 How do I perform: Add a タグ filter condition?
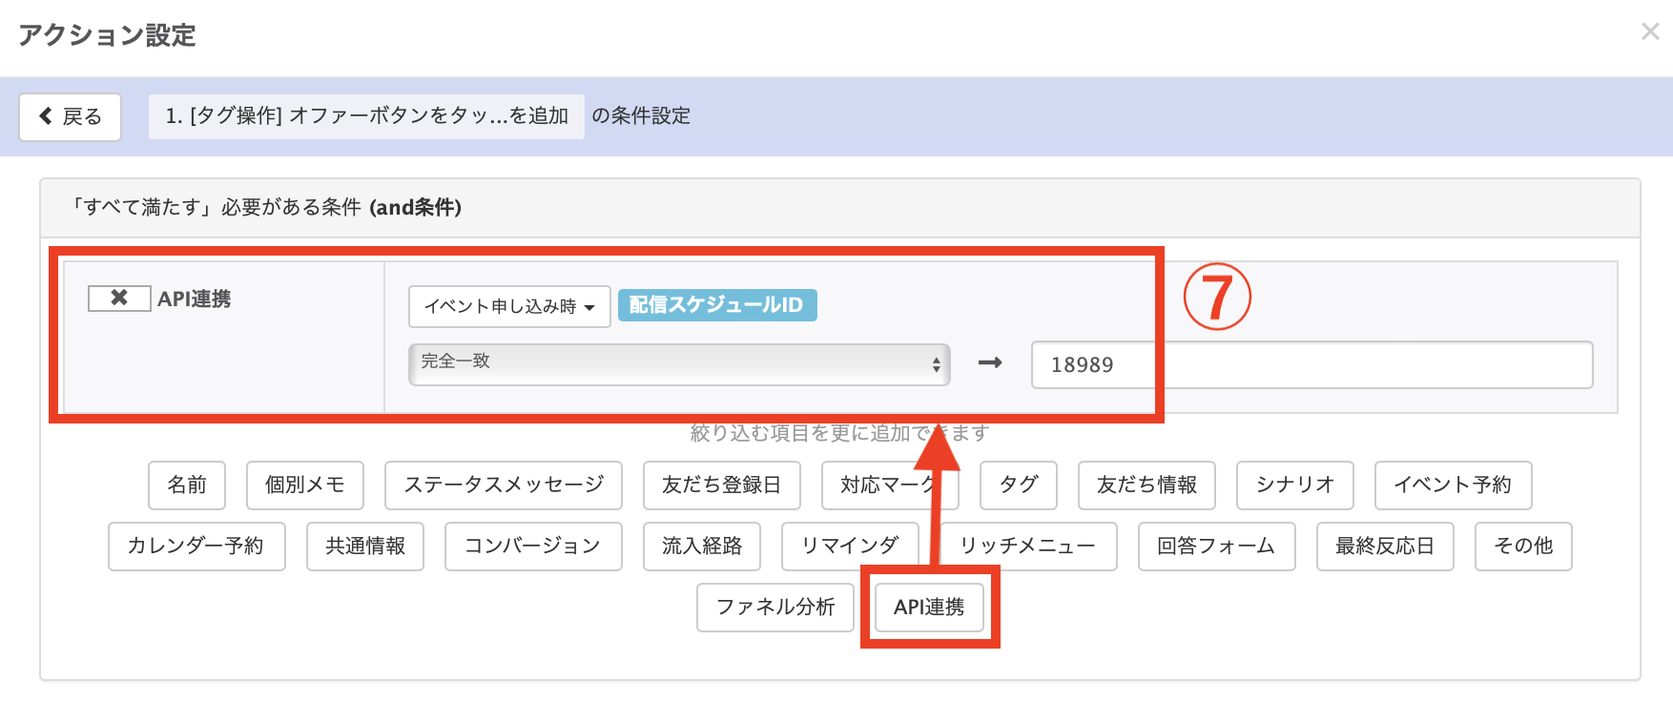[1018, 485]
